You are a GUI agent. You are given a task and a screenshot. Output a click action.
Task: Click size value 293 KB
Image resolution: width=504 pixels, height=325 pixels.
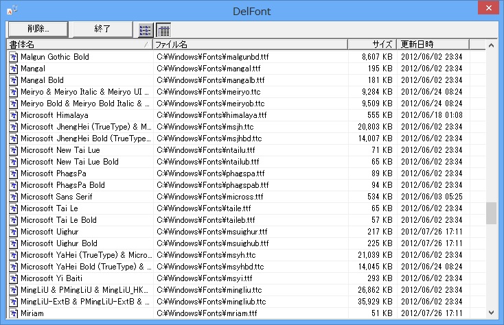pos(380,278)
